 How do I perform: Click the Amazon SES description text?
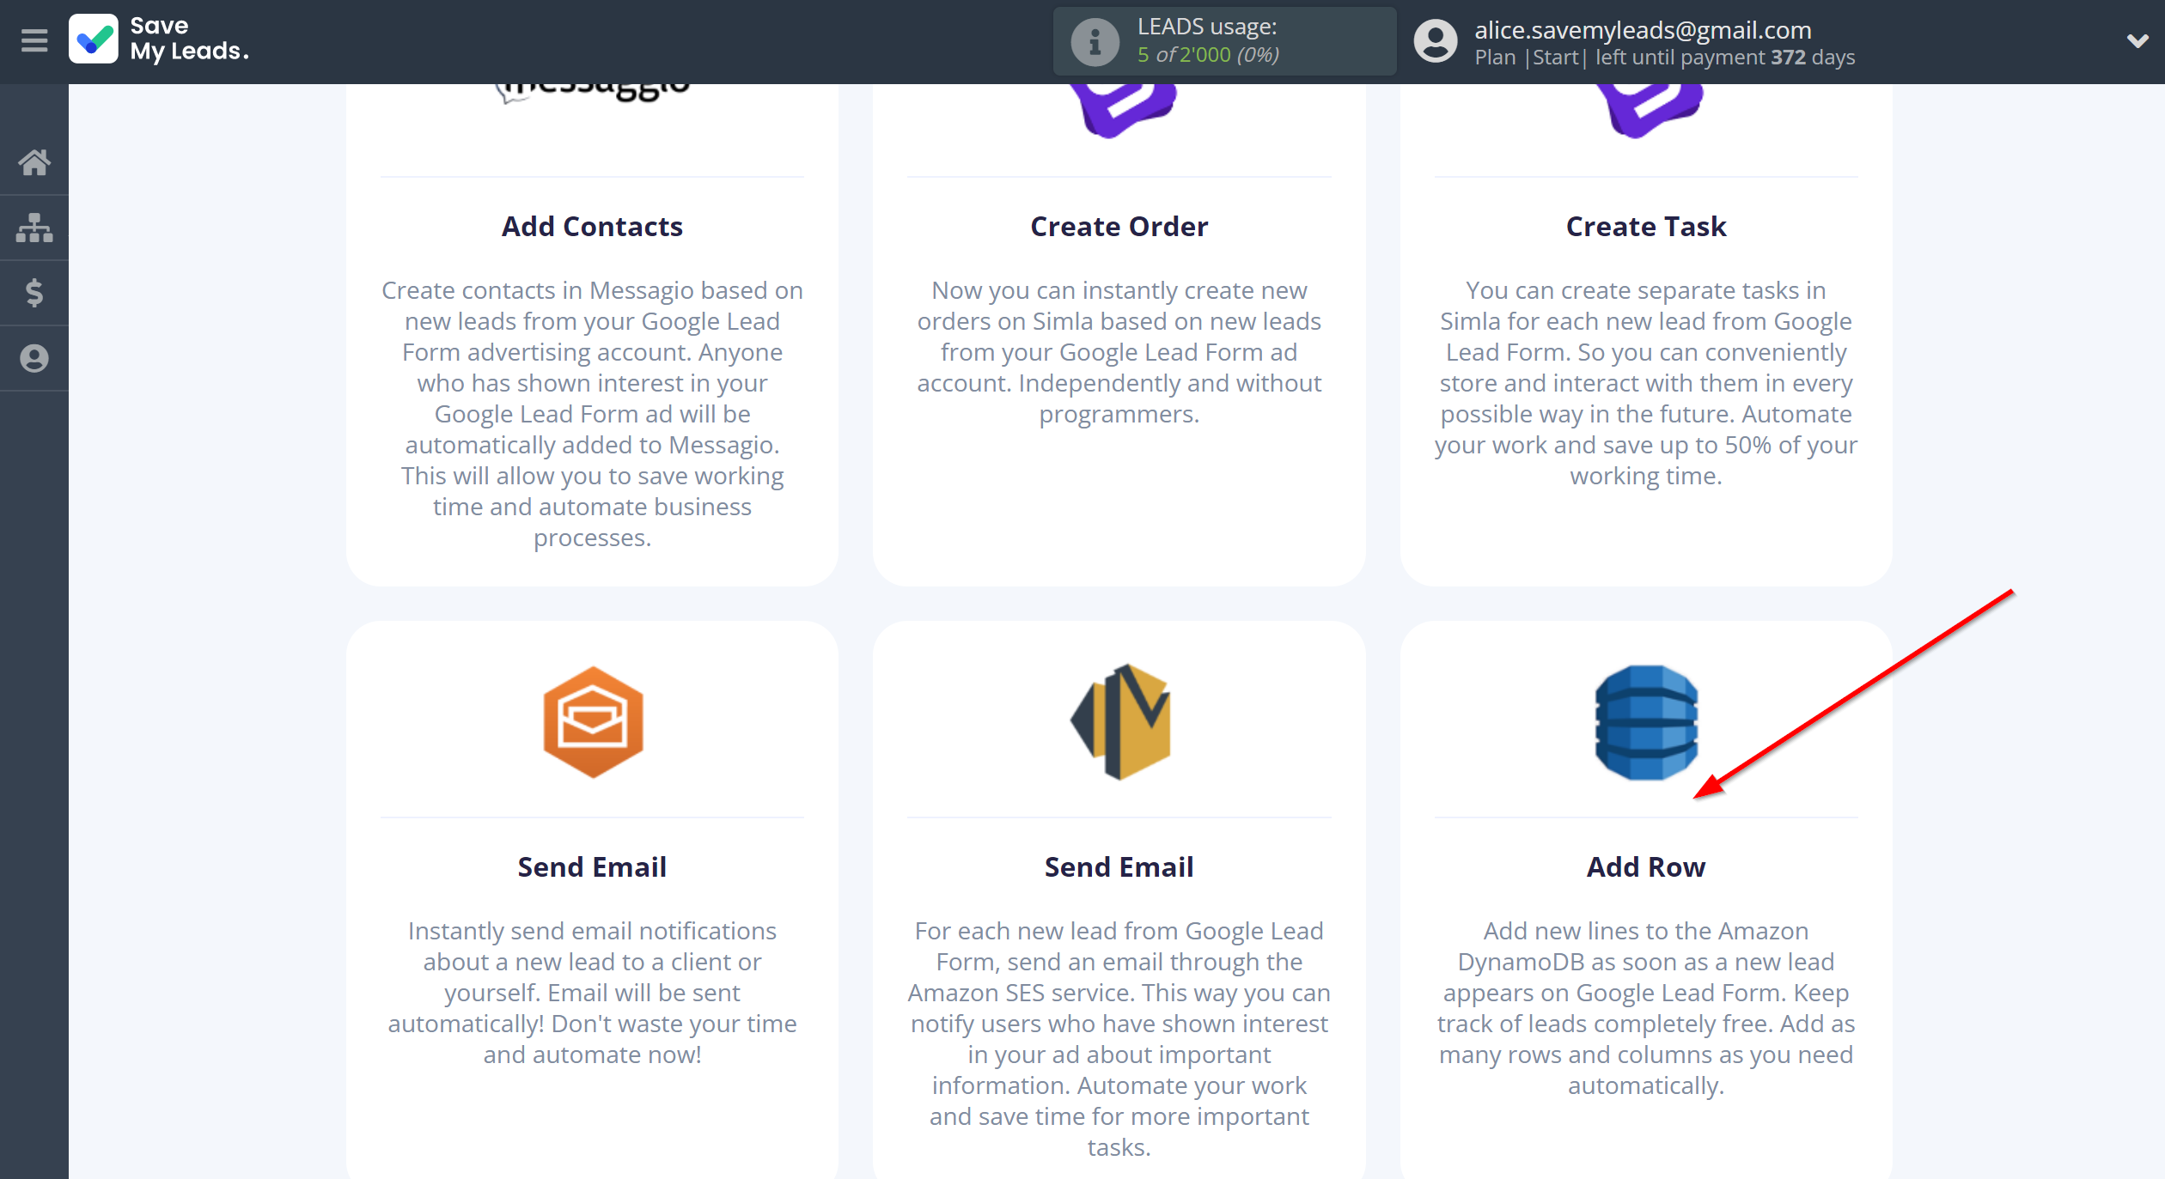1119,1039
